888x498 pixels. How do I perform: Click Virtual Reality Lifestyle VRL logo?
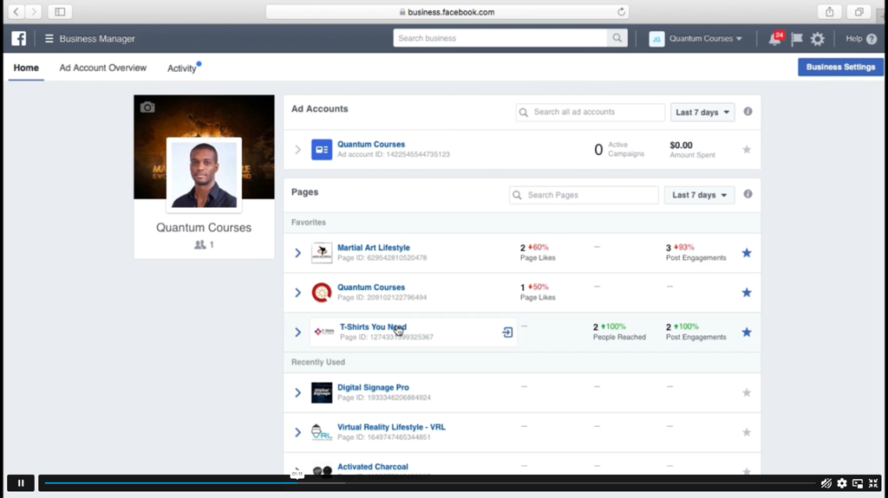pyautogui.click(x=322, y=432)
